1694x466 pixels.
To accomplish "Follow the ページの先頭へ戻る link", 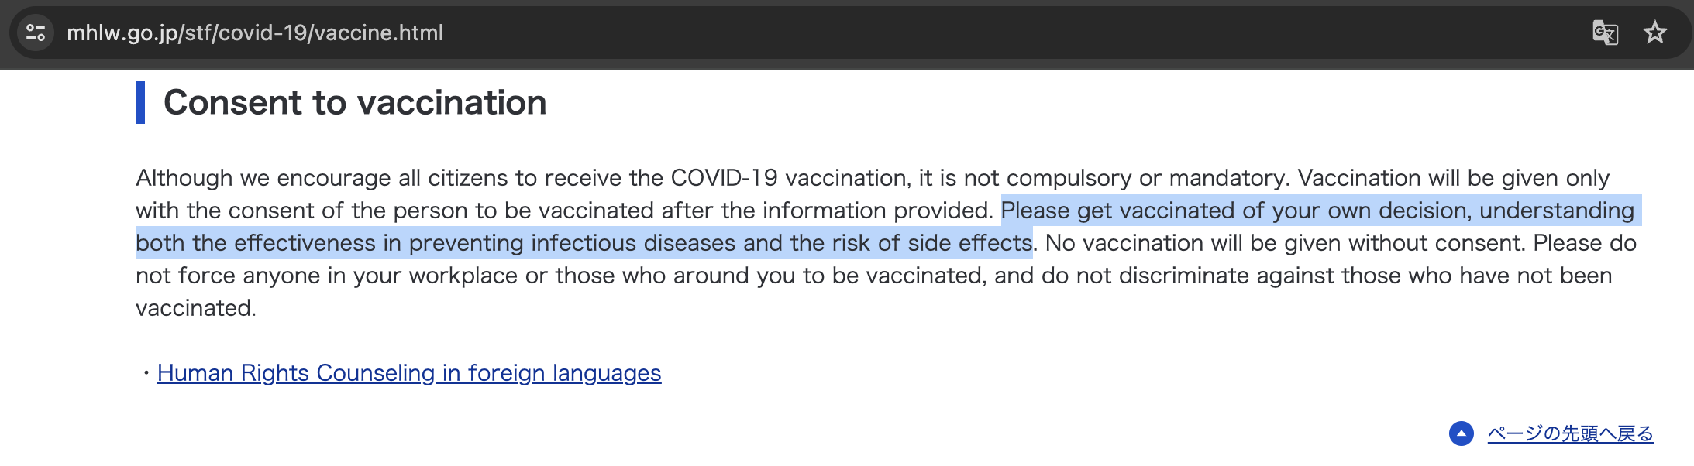I will coord(1571,433).
